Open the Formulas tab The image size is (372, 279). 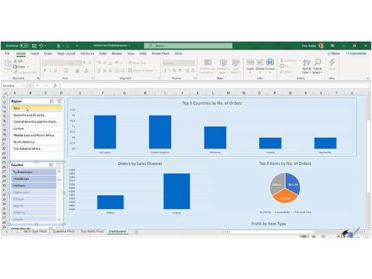pos(87,54)
